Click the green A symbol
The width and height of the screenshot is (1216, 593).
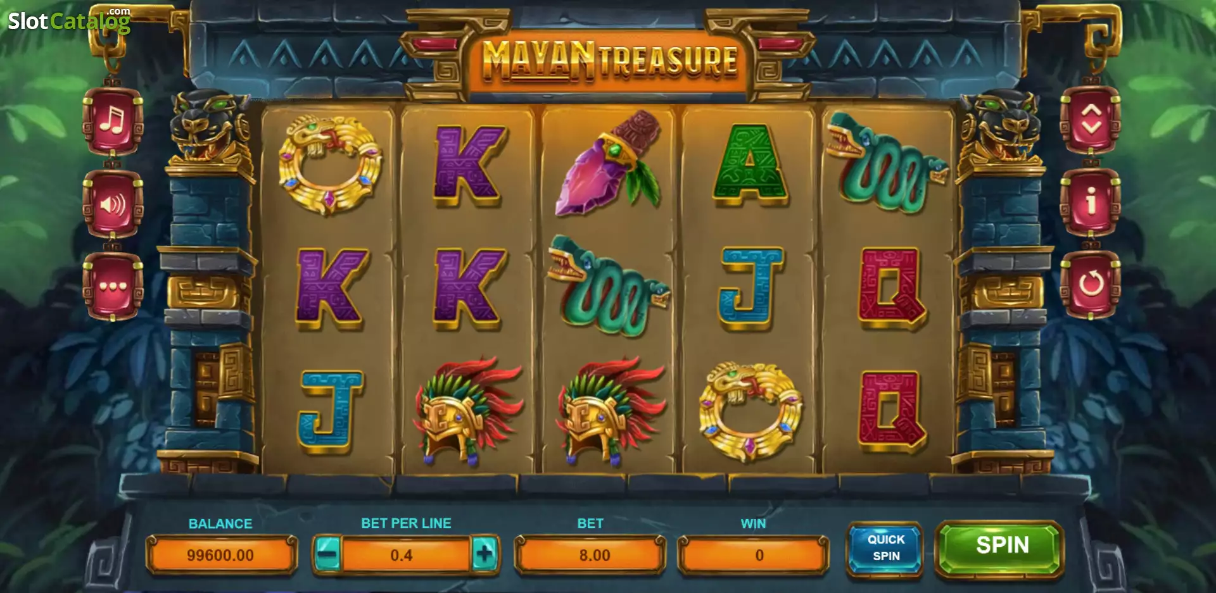click(x=750, y=165)
